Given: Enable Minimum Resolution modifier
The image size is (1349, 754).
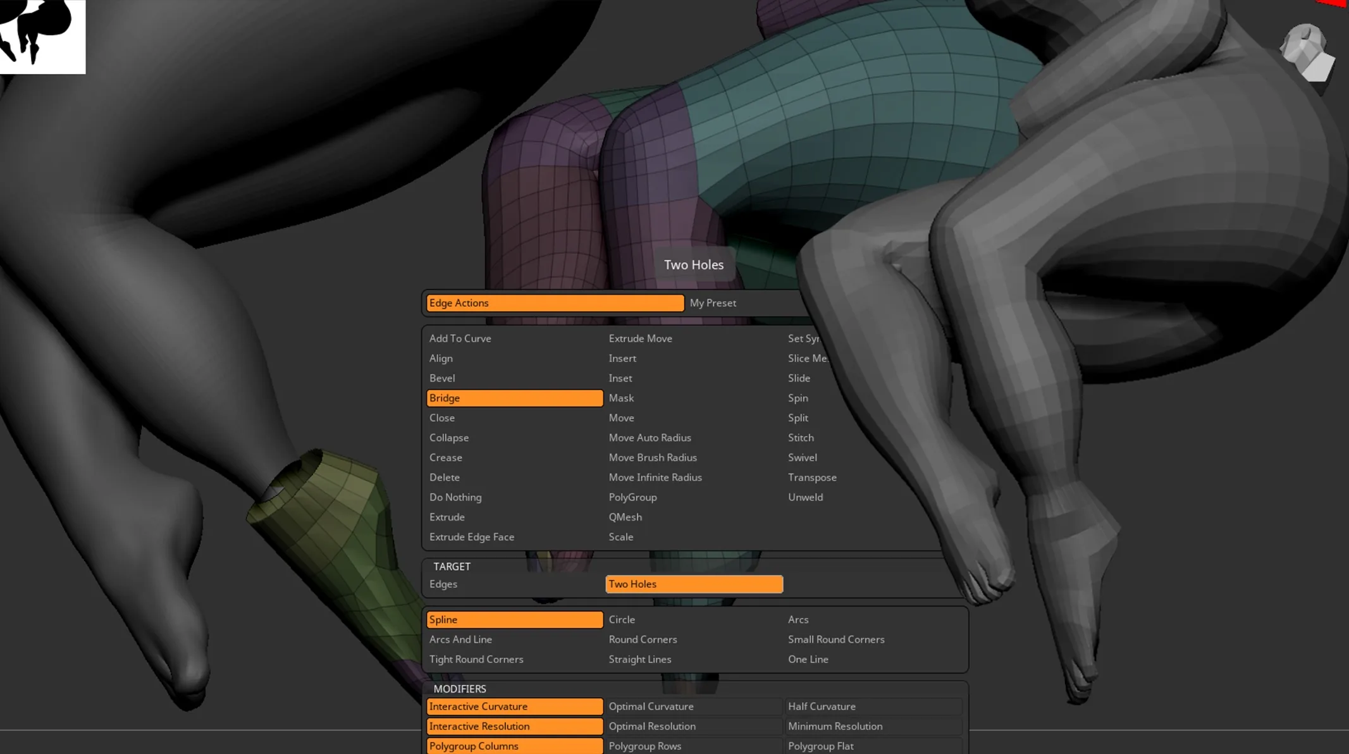Looking at the screenshot, I should [873, 726].
